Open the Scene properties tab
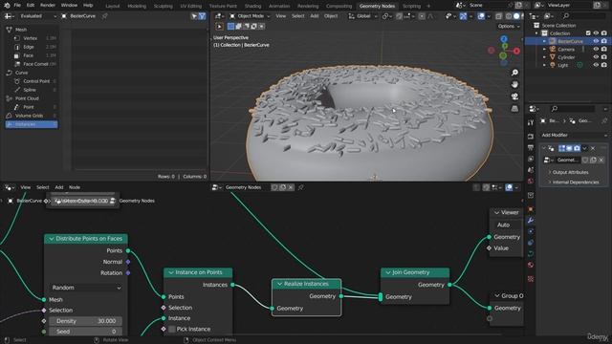The width and height of the screenshot is (612, 344). tap(531, 170)
